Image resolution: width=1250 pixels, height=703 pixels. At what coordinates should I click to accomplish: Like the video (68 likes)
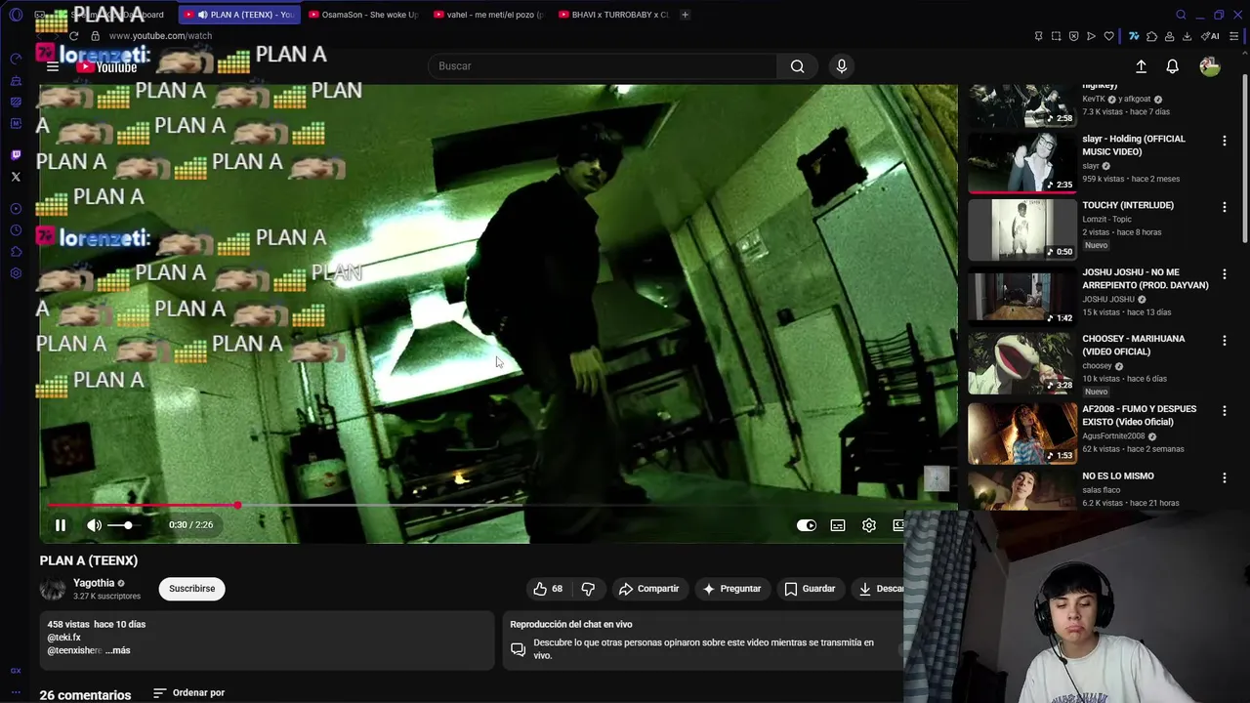point(548,589)
